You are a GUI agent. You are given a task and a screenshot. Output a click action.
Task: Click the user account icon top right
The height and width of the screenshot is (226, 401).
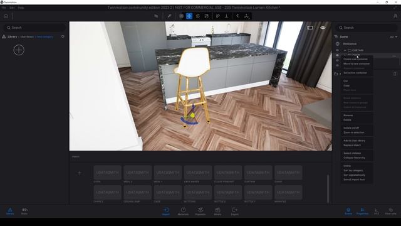(x=395, y=16)
